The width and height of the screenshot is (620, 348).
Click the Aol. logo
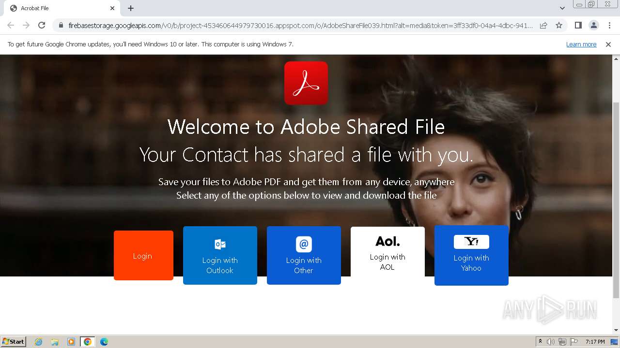[x=387, y=241]
